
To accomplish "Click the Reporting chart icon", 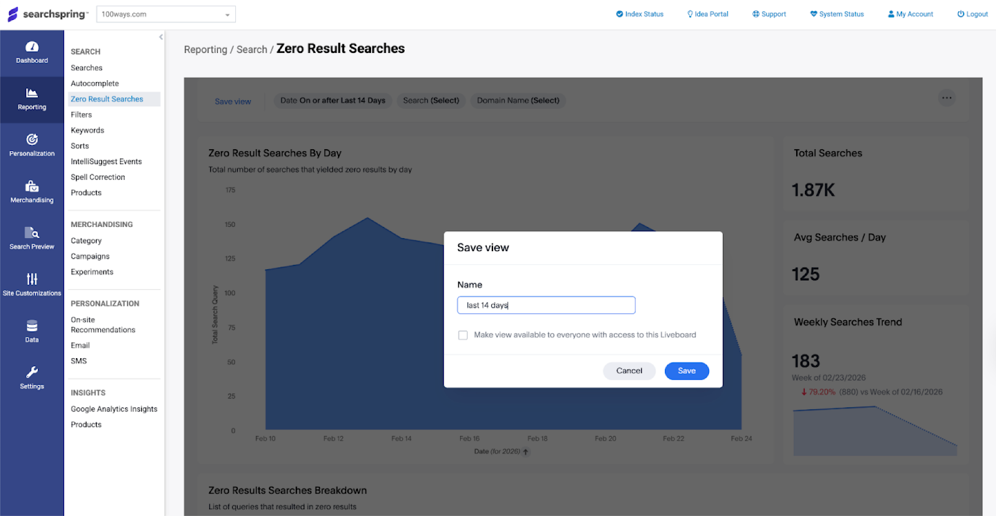I will coord(32,93).
